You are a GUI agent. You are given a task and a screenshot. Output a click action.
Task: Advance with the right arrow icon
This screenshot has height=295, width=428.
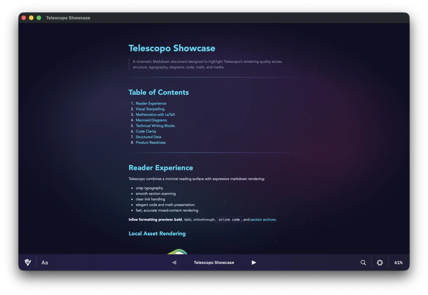254,263
